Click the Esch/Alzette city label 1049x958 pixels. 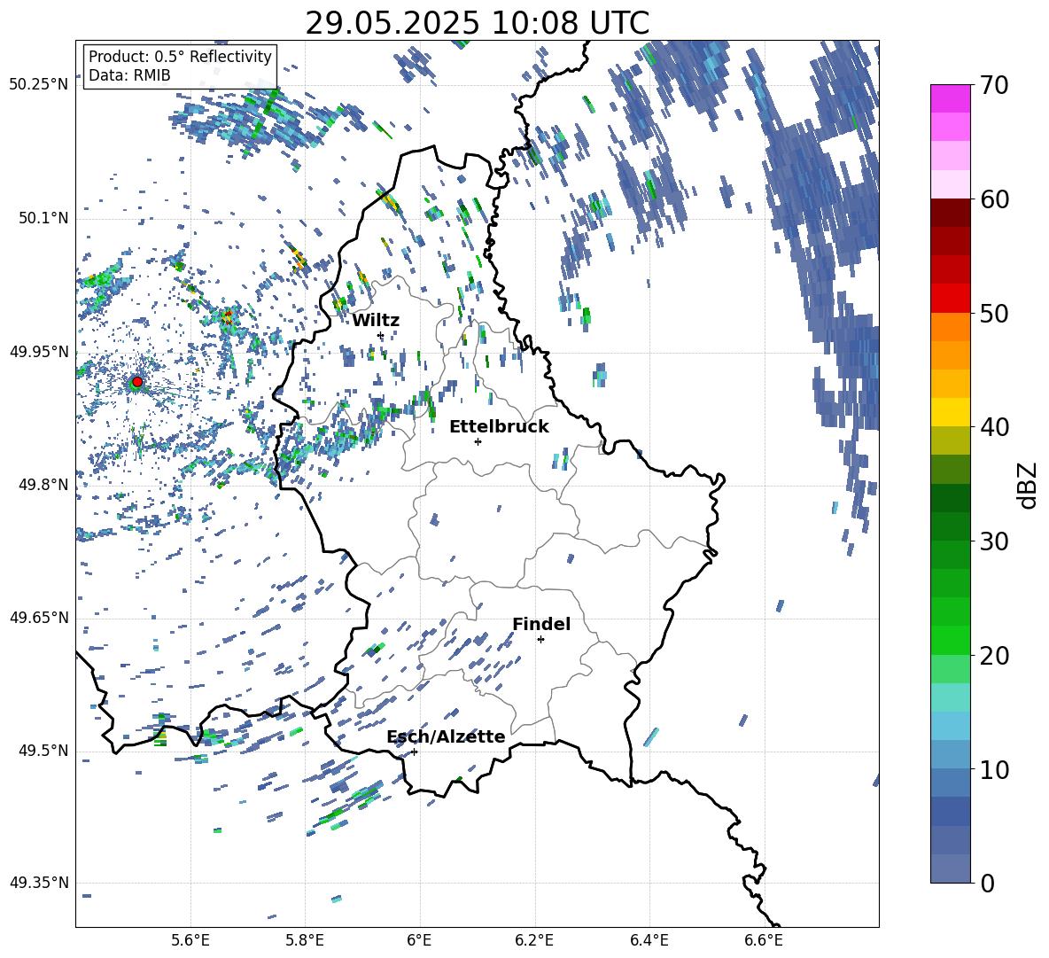point(446,736)
